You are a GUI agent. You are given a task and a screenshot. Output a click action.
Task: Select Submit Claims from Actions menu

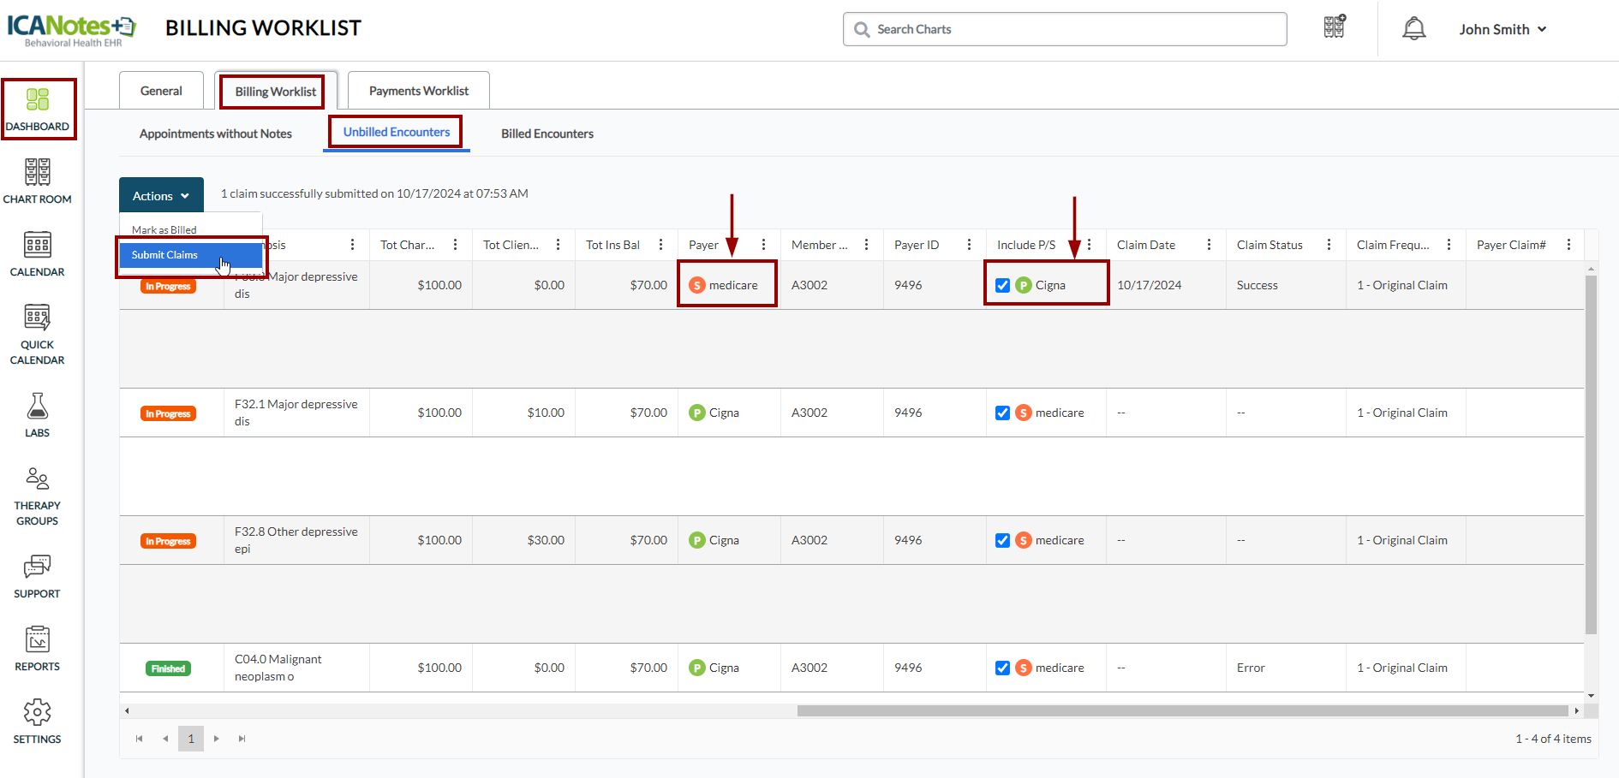164,255
